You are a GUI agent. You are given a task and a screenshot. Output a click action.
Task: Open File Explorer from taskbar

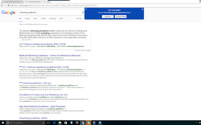point(60,123)
